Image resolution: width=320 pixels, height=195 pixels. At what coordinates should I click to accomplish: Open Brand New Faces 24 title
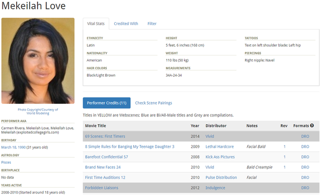click(x=103, y=167)
